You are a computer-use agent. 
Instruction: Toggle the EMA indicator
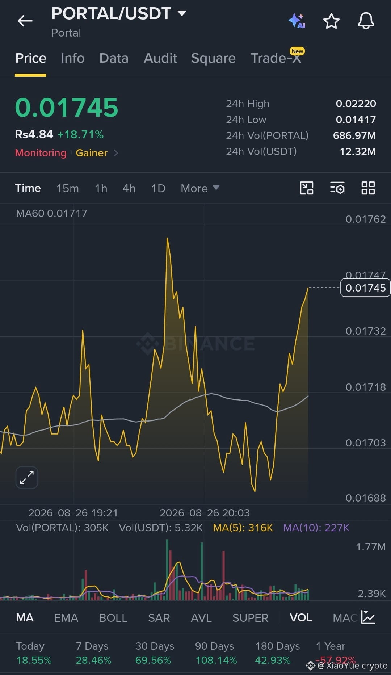coord(66,618)
